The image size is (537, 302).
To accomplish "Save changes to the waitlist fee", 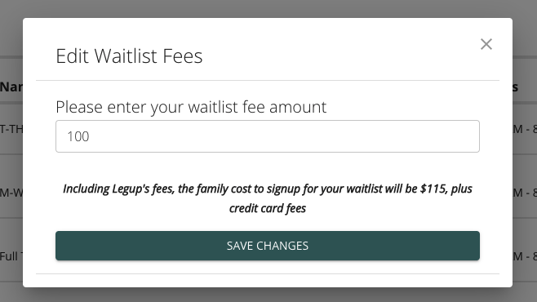I will tap(268, 246).
